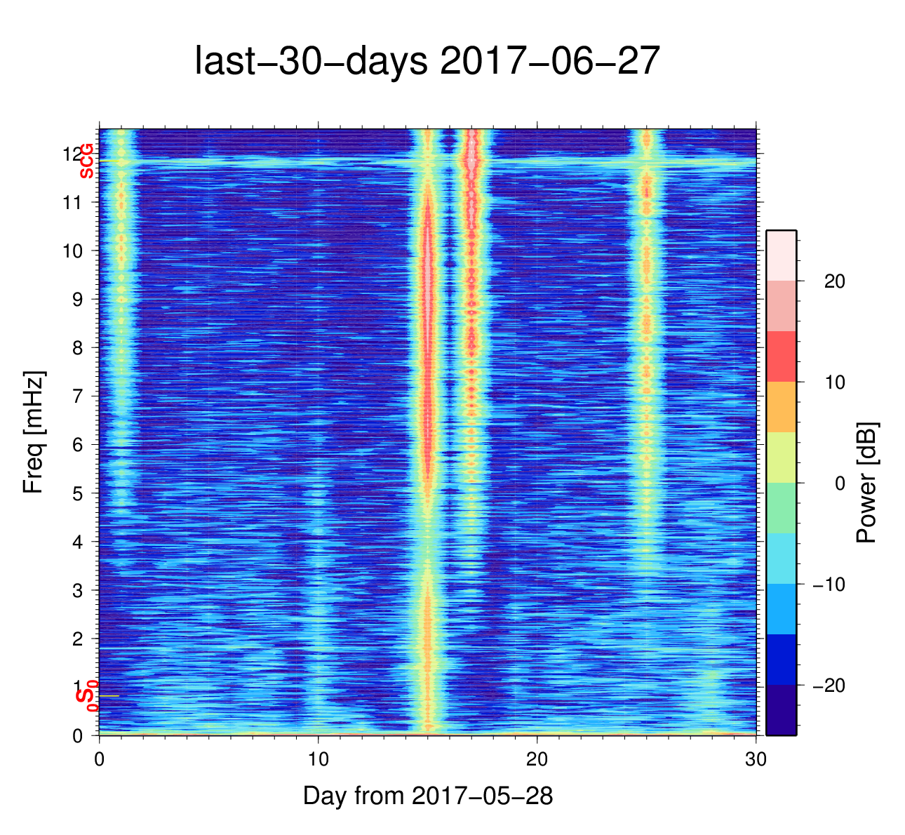
Task: Select the x-axis label Day from 2017-05-28
Action: 427,796
